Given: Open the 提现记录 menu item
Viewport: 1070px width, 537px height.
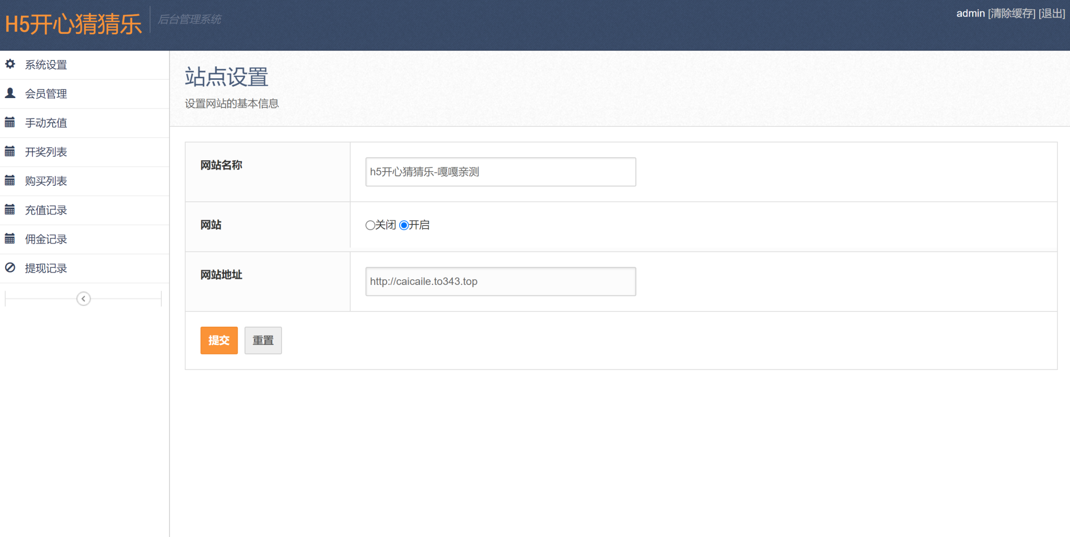Looking at the screenshot, I should coord(46,268).
